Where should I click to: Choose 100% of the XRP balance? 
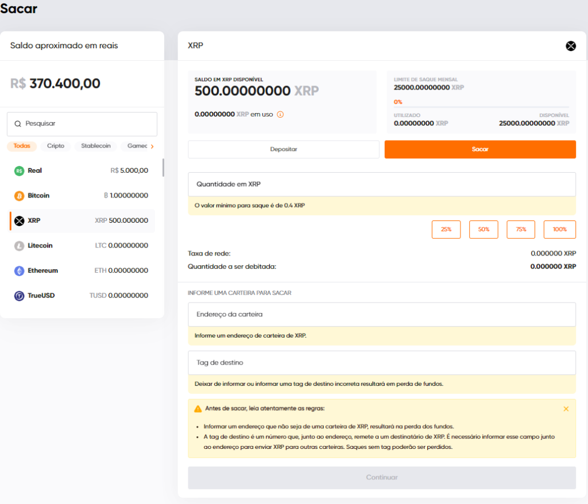[559, 230]
